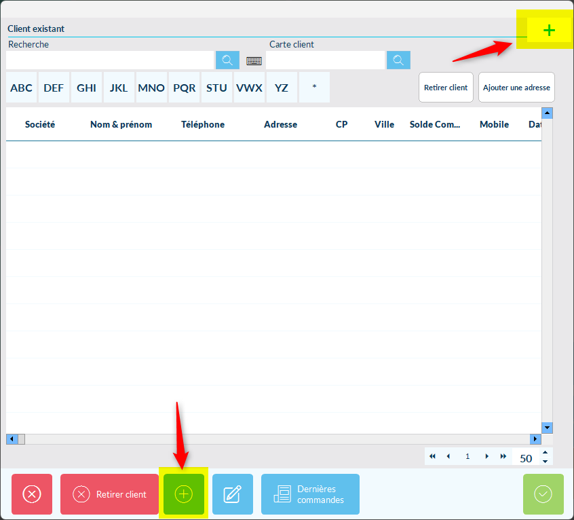Sort by the Solde Com... column header
Screen dimensions: 574x520
(435, 124)
